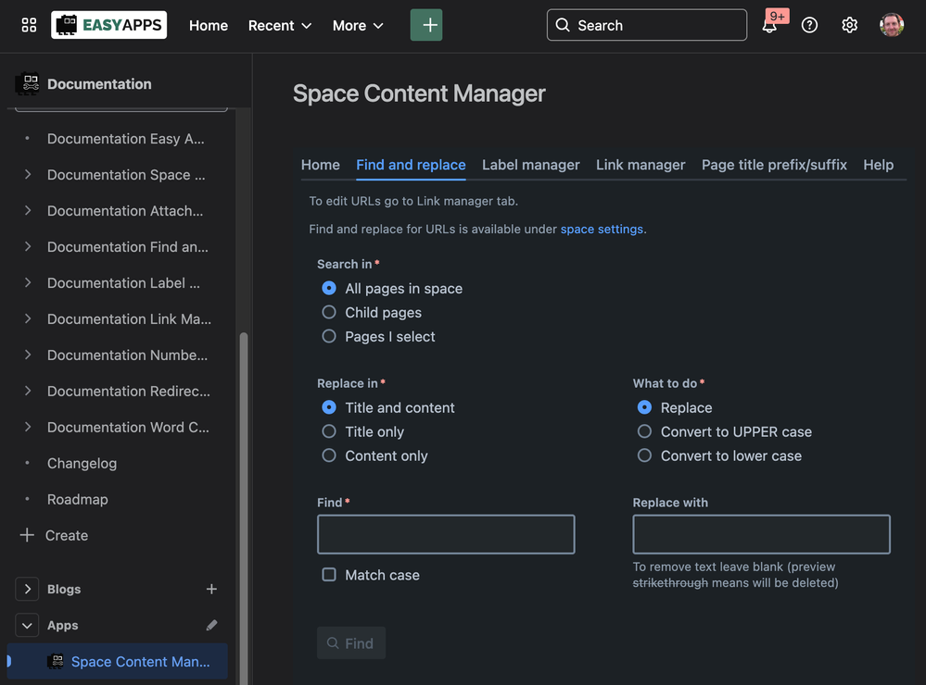Click Create in the sidebar
Viewport: 926px width, 685px height.
pyautogui.click(x=67, y=535)
